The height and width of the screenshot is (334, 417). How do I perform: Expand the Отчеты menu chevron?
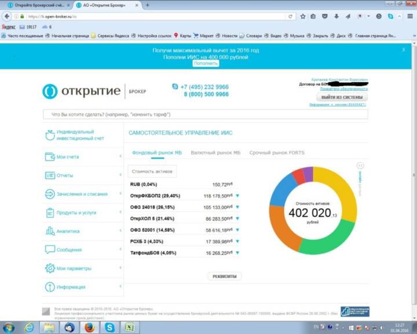pos(120,175)
